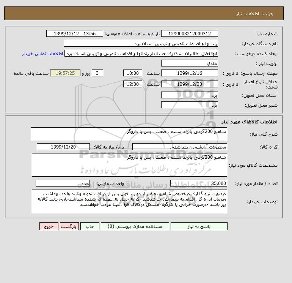Image resolution: width=292 pixels, height=283 pixels.
Task: Click the request creator field ابوالفضل طالبیان
Action: 141,53
